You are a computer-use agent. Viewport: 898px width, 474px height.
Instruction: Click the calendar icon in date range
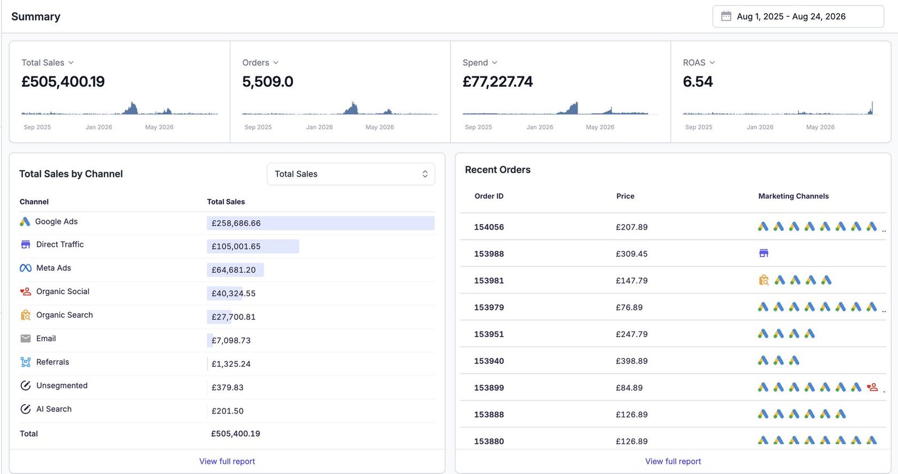(x=726, y=17)
